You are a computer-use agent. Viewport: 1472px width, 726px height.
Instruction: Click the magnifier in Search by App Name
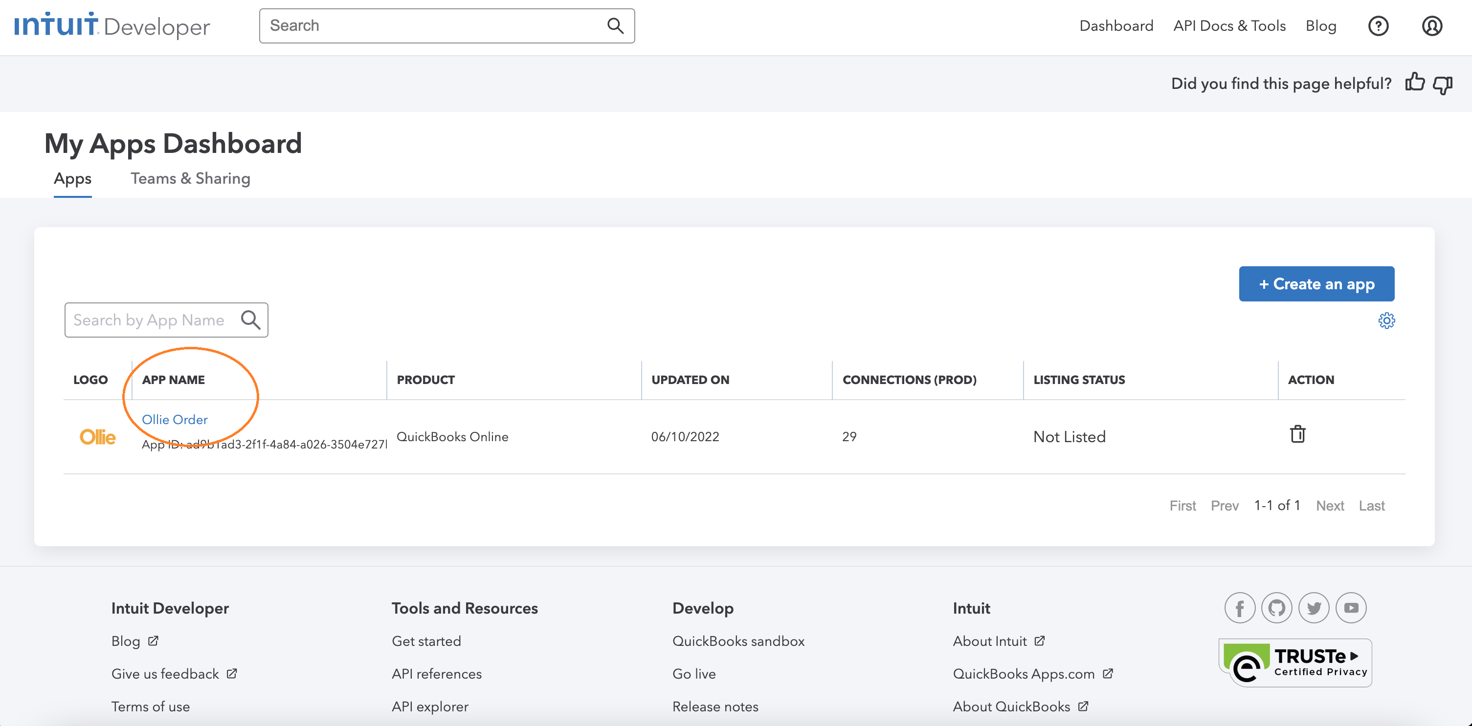[x=251, y=320]
